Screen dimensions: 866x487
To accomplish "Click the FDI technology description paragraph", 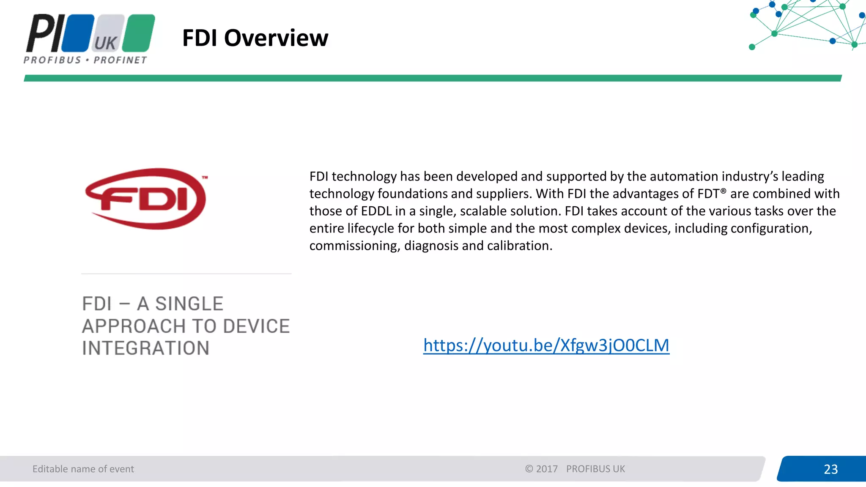I will 574,211.
